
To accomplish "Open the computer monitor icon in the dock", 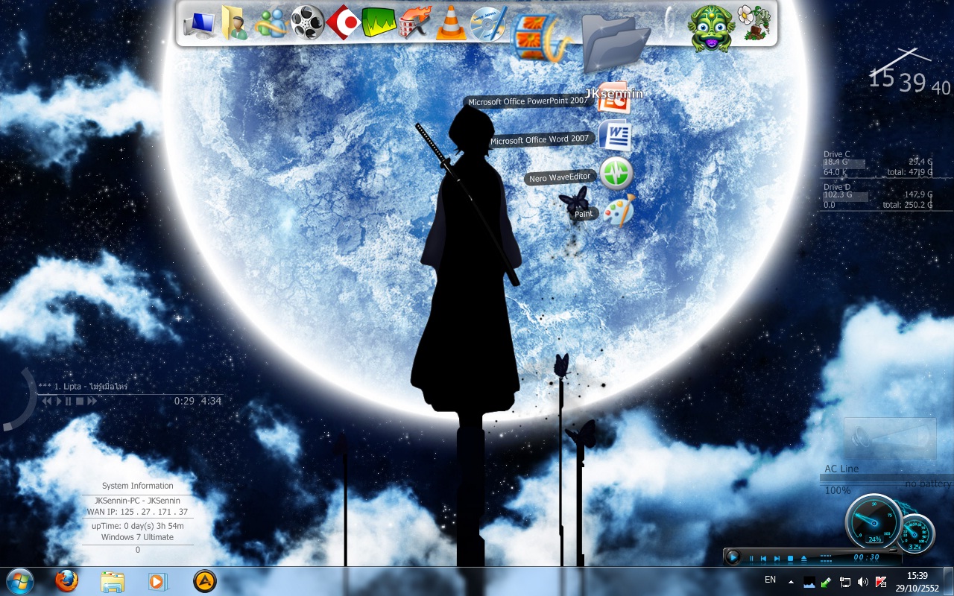I will coord(198,24).
